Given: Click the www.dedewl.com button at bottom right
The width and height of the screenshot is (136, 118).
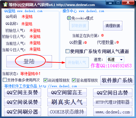Looking at the screenshot, I should click(113, 112).
